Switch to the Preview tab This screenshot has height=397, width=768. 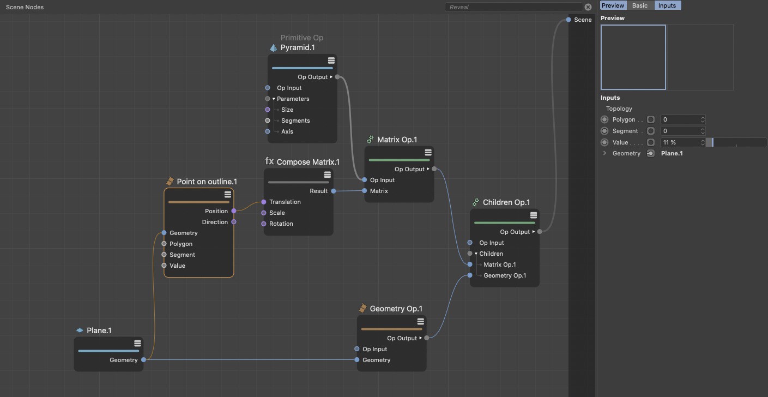pyautogui.click(x=613, y=5)
